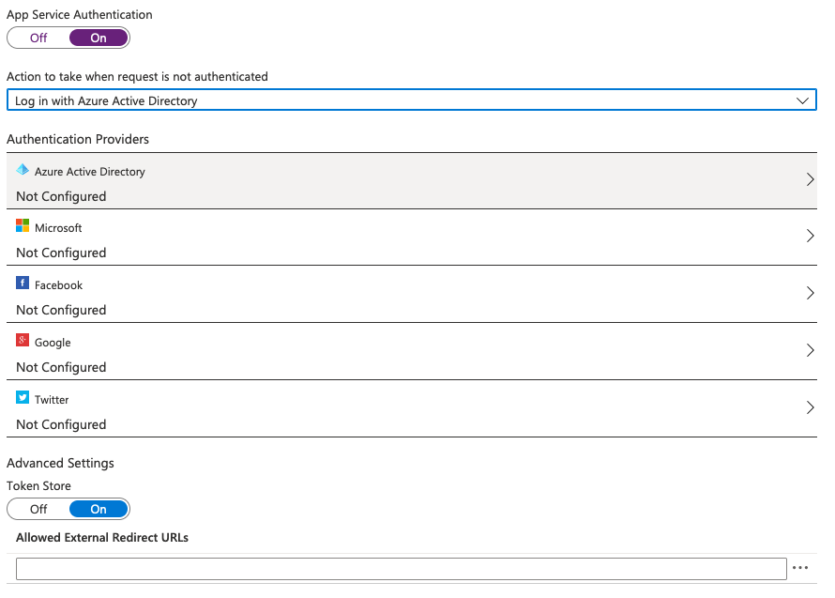
Task: Set Token Store to On
Action: [x=99, y=509]
